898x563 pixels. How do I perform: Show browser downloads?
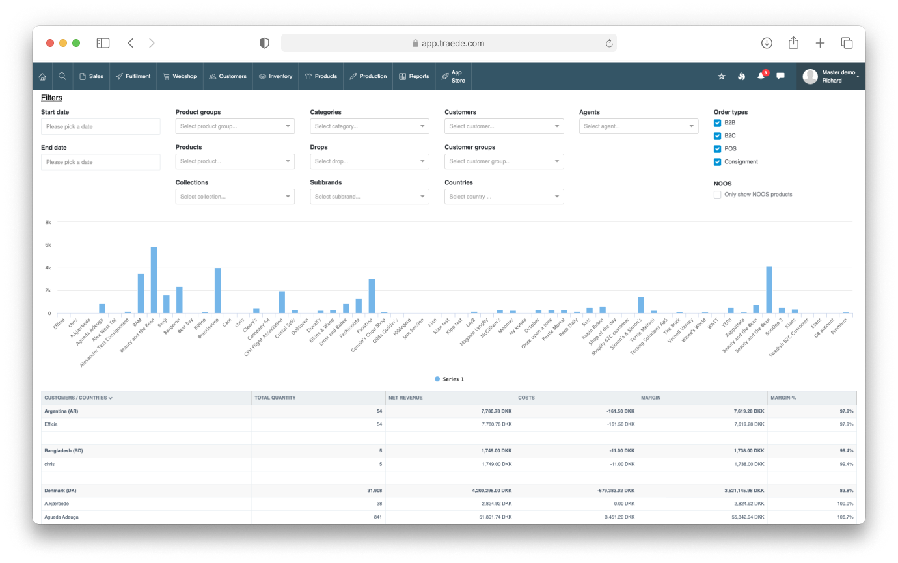click(x=767, y=43)
